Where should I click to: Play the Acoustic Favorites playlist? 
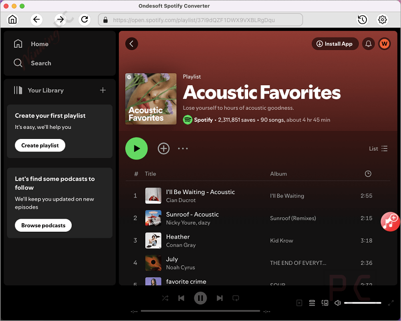click(136, 148)
